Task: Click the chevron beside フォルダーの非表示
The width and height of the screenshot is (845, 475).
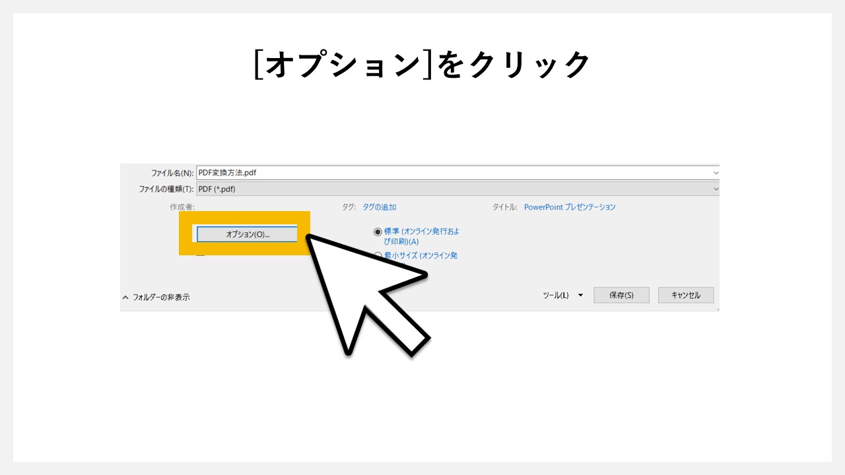Action: [124, 297]
